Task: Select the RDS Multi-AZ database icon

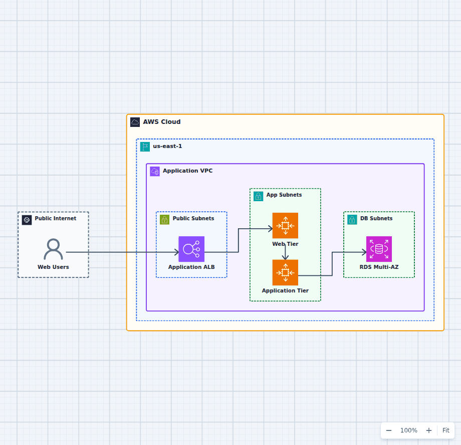Action: pyautogui.click(x=379, y=249)
